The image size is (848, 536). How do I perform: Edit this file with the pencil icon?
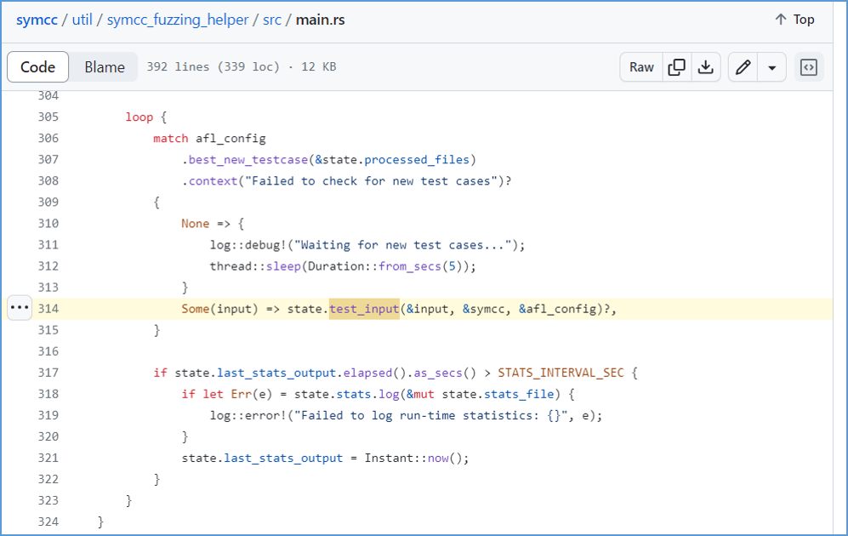743,67
